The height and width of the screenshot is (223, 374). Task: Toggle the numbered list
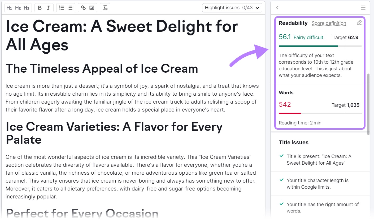pyautogui.click(x=62, y=8)
